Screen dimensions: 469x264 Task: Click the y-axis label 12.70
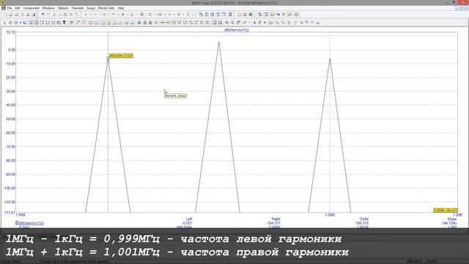(x=10, y=32)
